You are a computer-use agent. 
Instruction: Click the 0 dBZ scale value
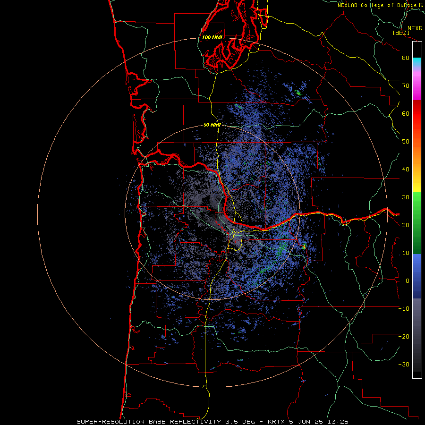click(x=408, y=281)
